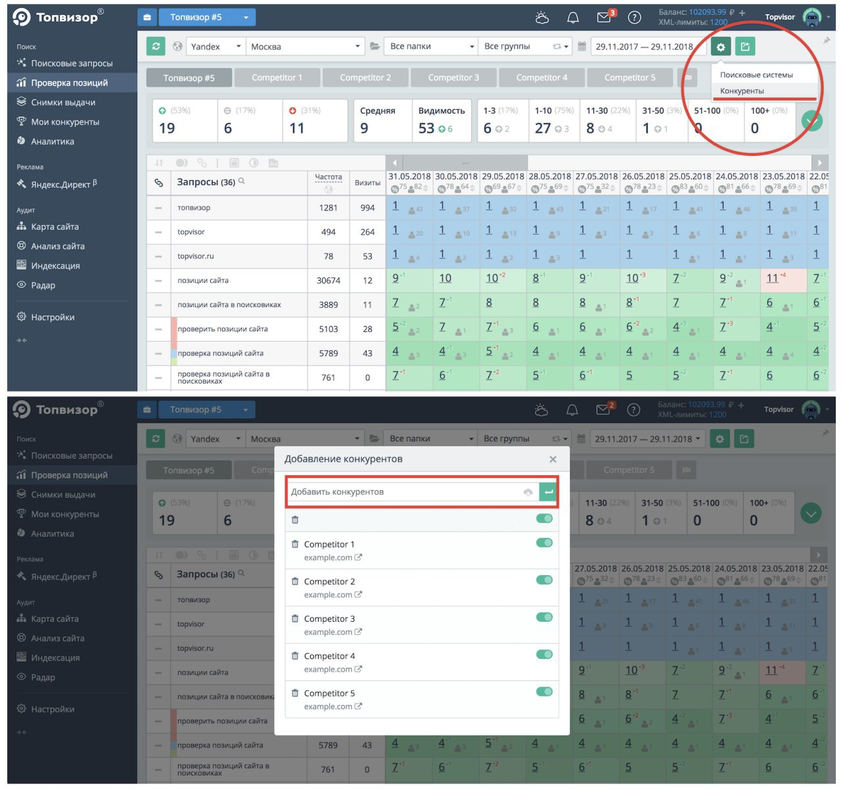This screenshot has width=841, height=790.
Task: Delete Competitor 4 via its trash icon
Action: click(295, 656)
